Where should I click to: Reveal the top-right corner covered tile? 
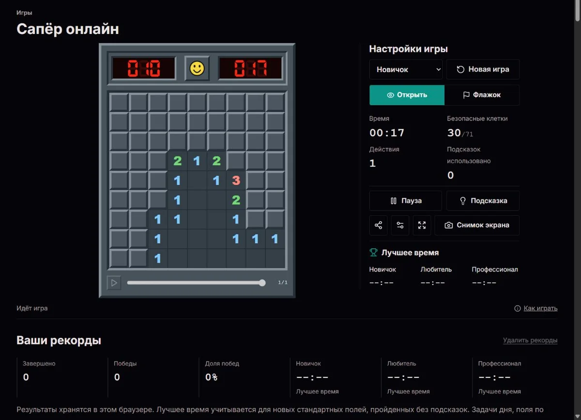tap(275, 103)
